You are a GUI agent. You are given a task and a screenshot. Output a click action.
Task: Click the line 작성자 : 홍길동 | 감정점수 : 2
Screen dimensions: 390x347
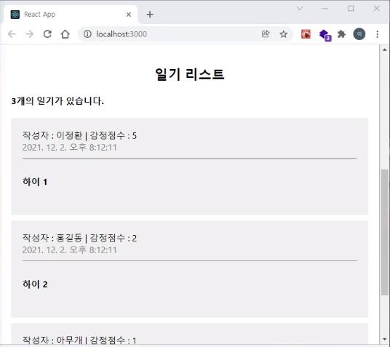(79, 238)
